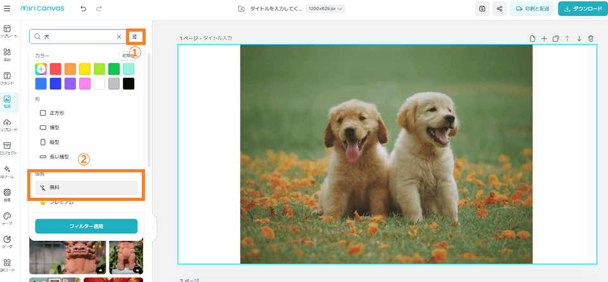Viewport: 608px width, 282px height.
Task: Click the フィルター適用 button
Action: 86,226
